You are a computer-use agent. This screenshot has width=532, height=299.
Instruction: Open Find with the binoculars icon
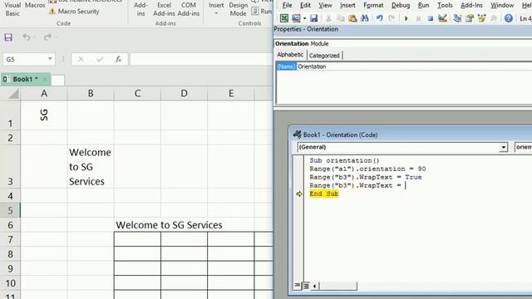[x=365, y=18]
